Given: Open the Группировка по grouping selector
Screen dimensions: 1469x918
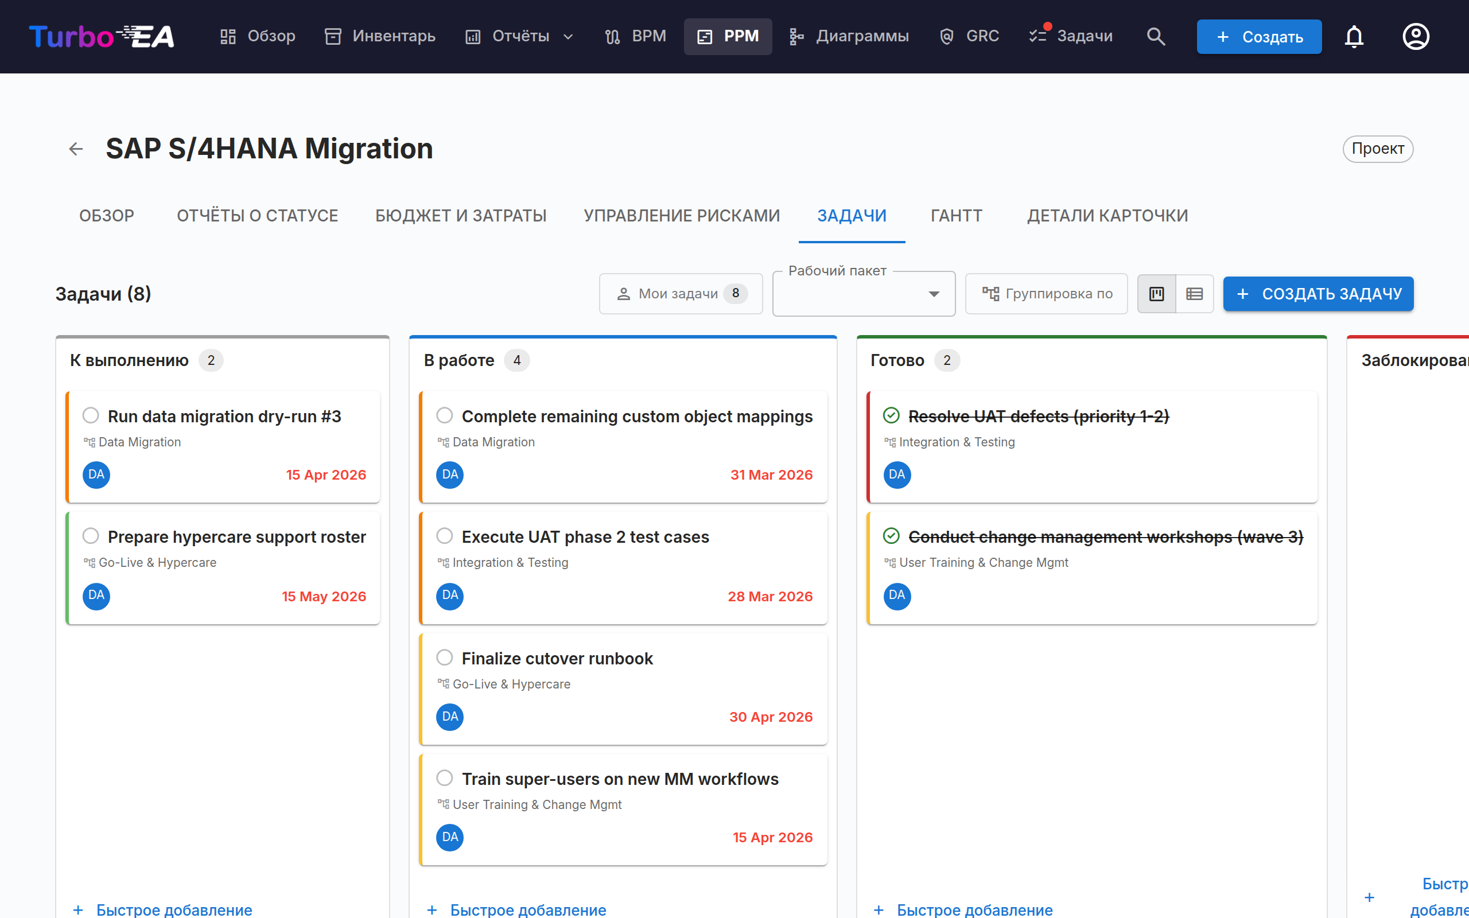Looking at the screenshot, I should pyautogui.click(x=1047, y=294).
